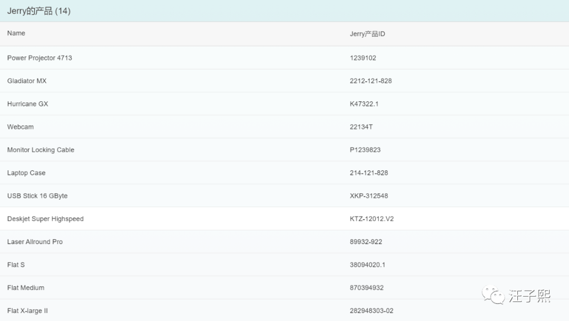Select the Laser Allround Pro row
This screenshot has width=569, height=321.
(284, 242)
